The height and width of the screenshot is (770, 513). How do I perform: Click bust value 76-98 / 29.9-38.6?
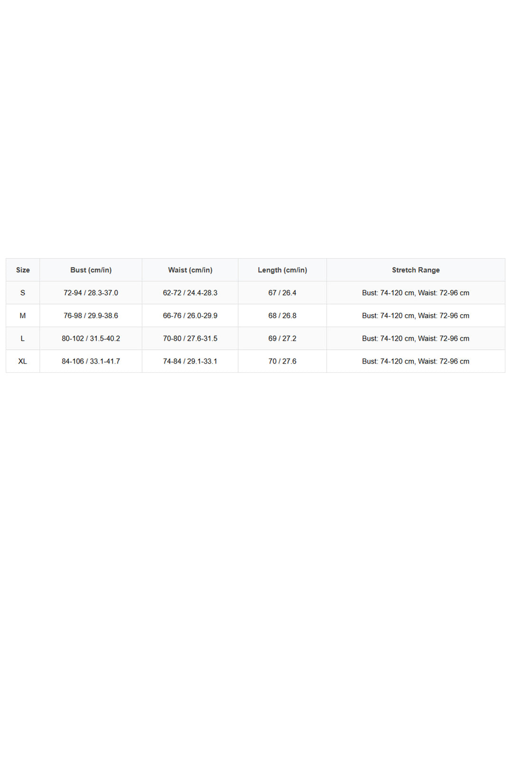(91, 316)
